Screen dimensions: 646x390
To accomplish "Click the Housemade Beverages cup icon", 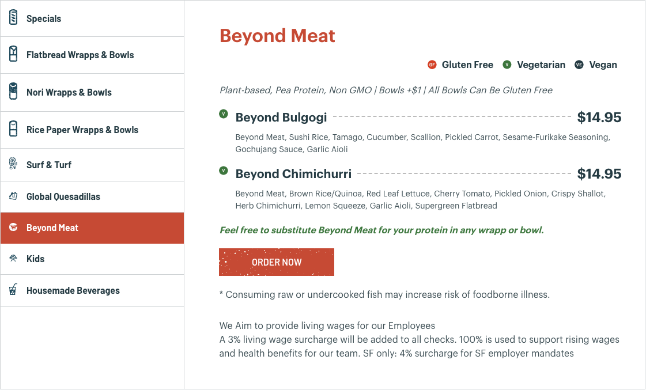I will tap(13, 290).
